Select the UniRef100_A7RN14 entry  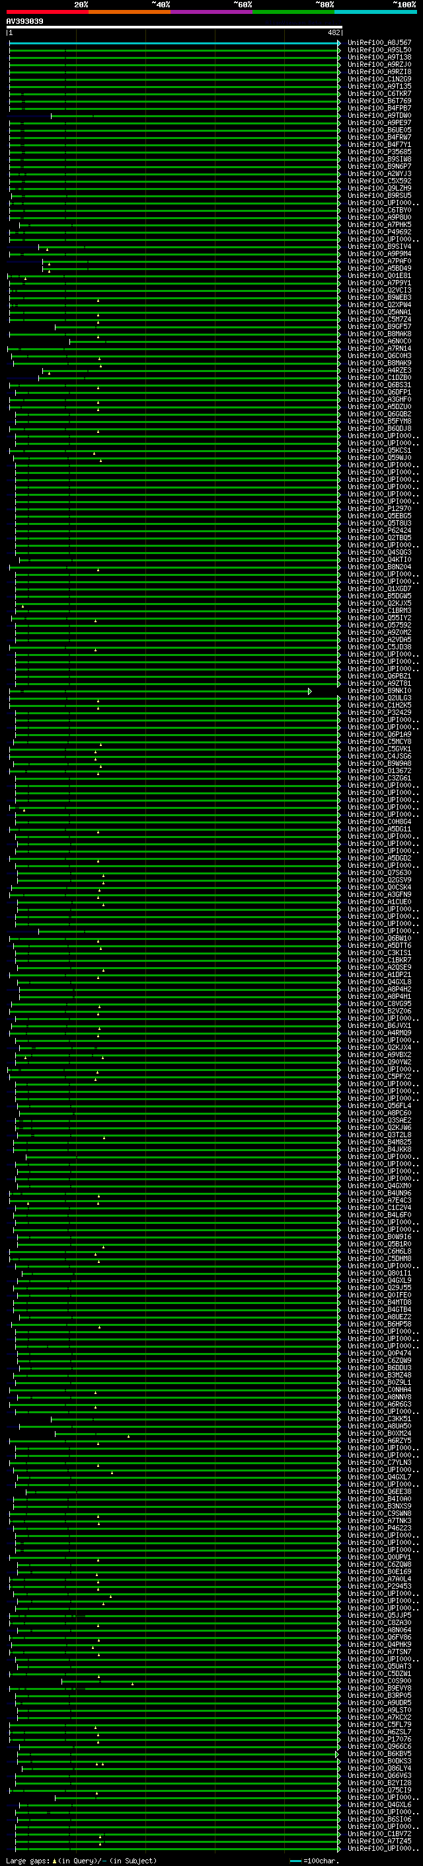(x=379, y=348)
